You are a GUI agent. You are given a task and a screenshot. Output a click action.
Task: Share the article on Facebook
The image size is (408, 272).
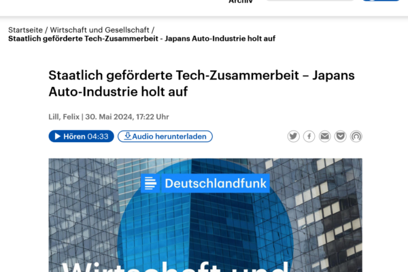click(x=309, y=137)
